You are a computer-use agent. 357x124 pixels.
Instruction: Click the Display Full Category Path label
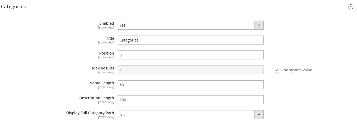click(x=90, y=113)
